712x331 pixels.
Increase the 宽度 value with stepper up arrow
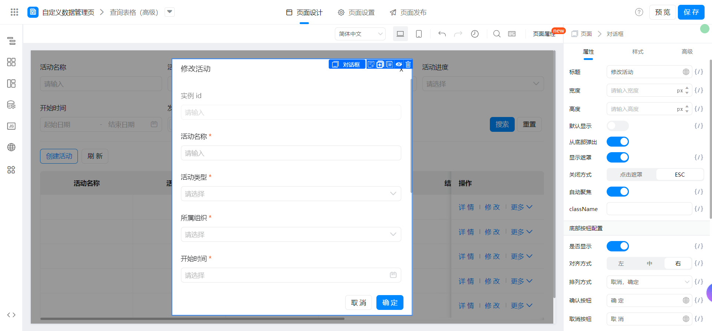point(687,88)
